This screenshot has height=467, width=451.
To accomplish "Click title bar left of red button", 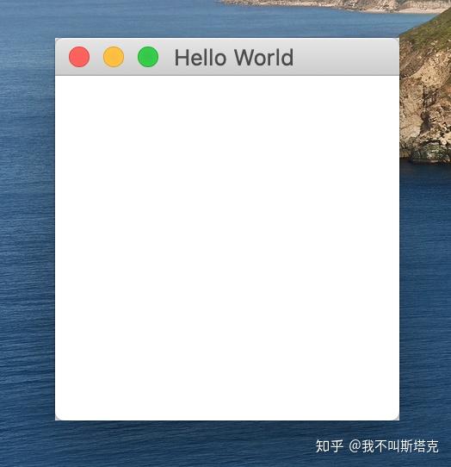I will 62,57.
